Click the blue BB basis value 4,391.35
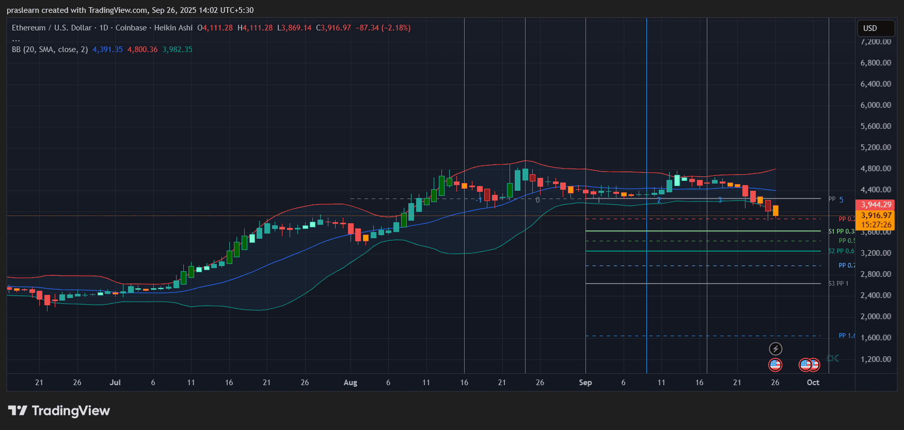Viewport: 904px width, 430px height. click(107, 49)
